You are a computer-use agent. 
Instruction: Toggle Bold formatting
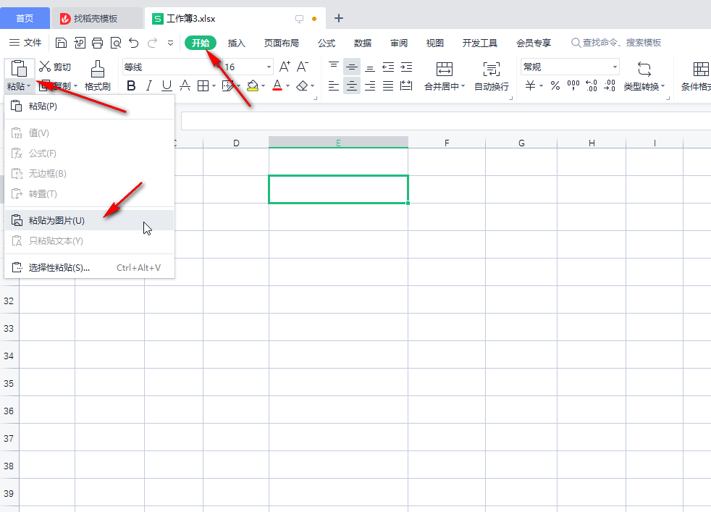(131, 86)
